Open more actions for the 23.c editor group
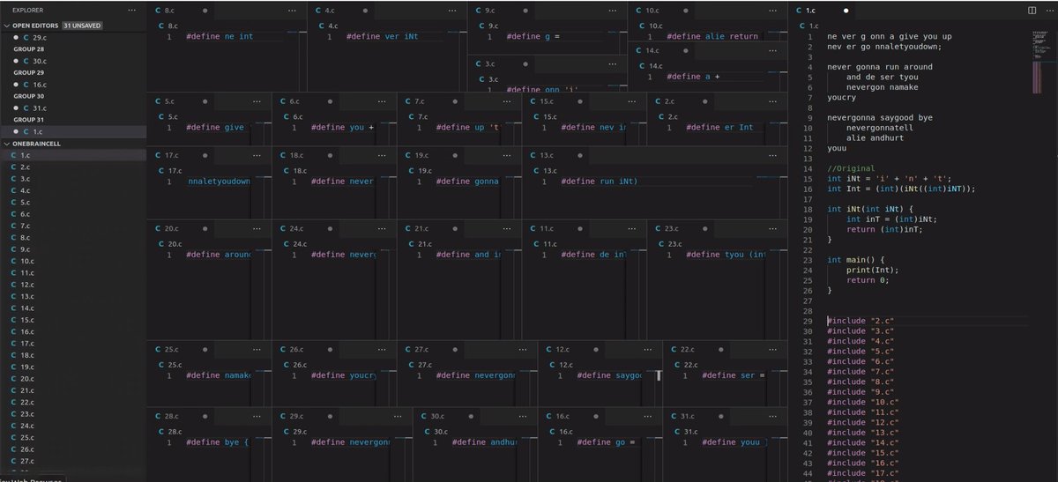Image resolution: width=1058 pixels, height=482 pixels. pos(773,227)
